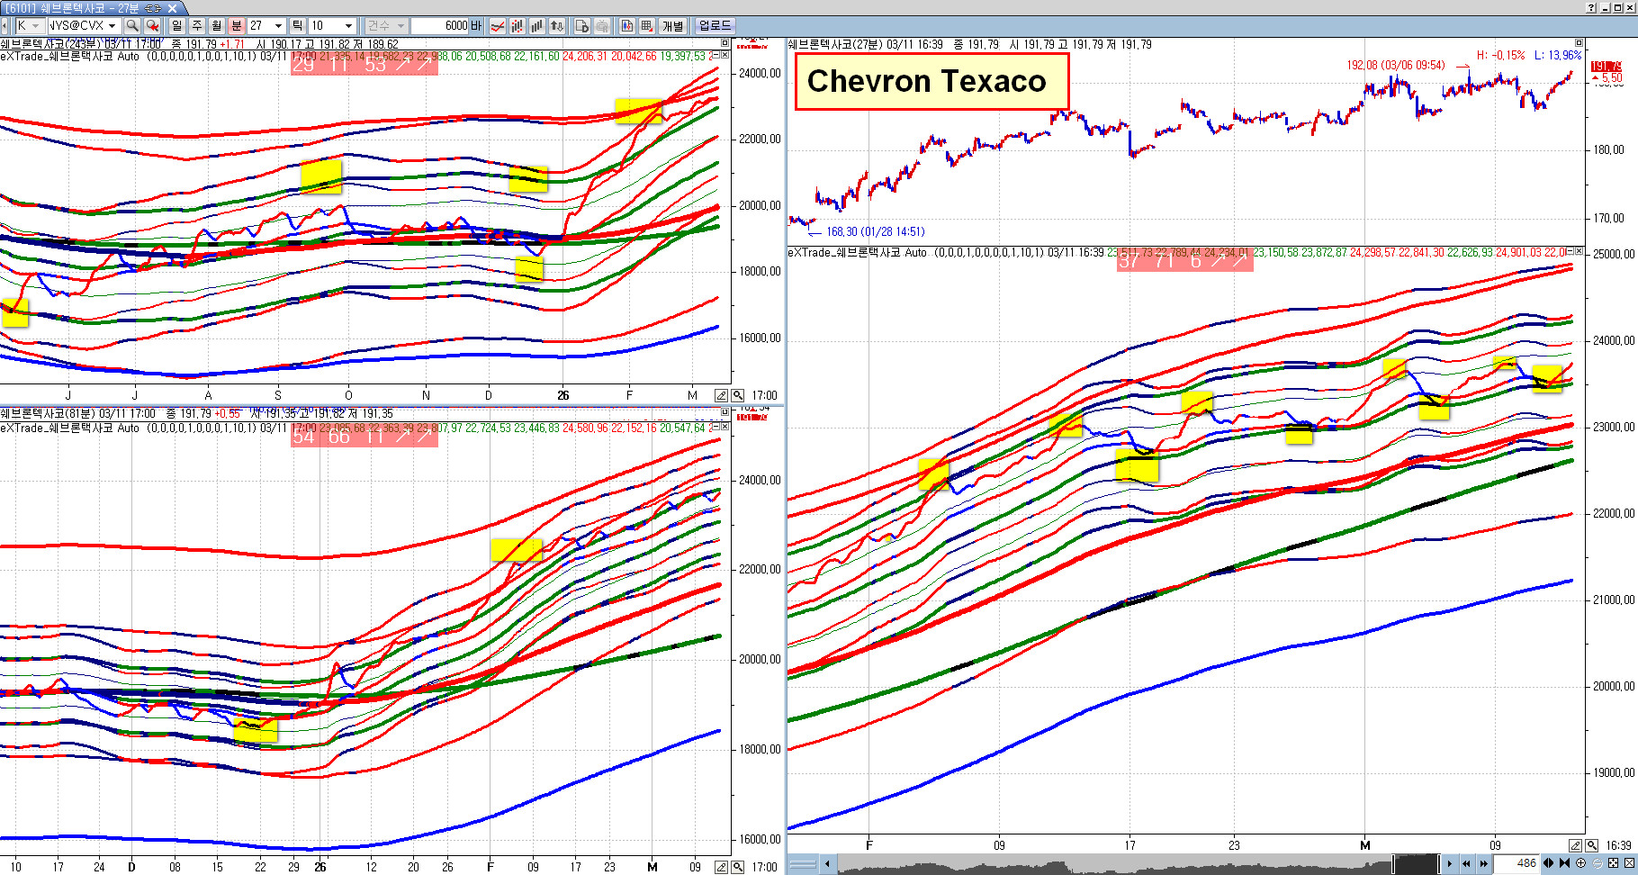1638x875 pixels.
Task: Maximize the 27-minute price chart pane
Action: click(1579, 42)
